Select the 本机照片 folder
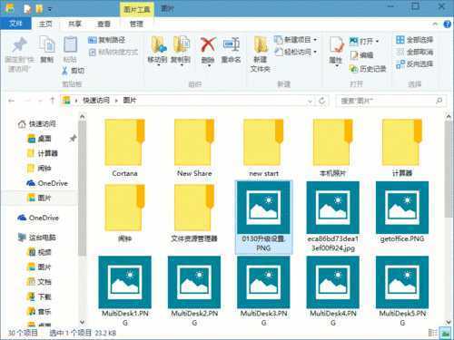Image resolution: width=454 pixels, height=340 pixels. click(x=333, y=148)
